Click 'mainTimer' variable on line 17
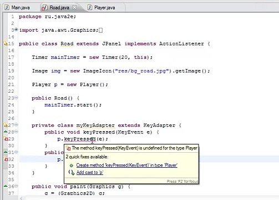The width and height of the screenshot is (279, 200). point(65,57)
